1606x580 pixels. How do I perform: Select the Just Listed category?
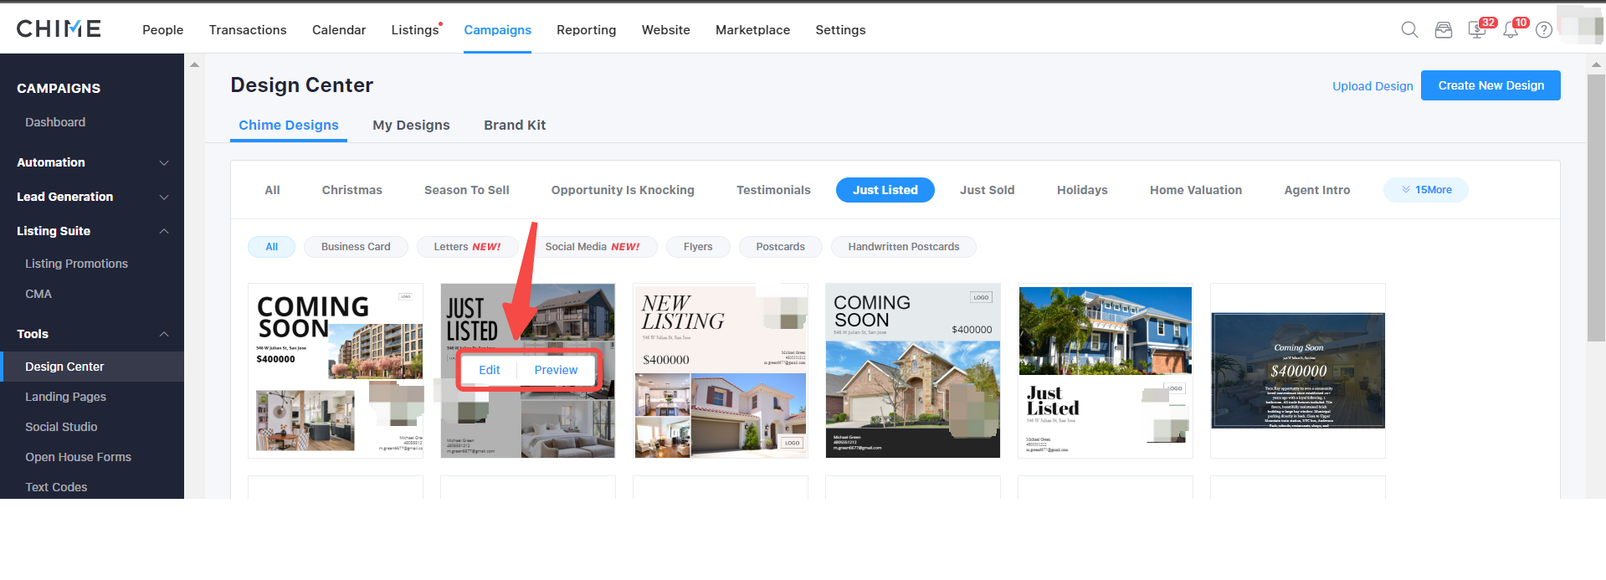pos(885,190)
